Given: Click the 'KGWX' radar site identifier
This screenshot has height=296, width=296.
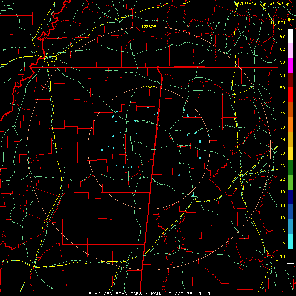Looking at the screenshot, I should 158,294.
